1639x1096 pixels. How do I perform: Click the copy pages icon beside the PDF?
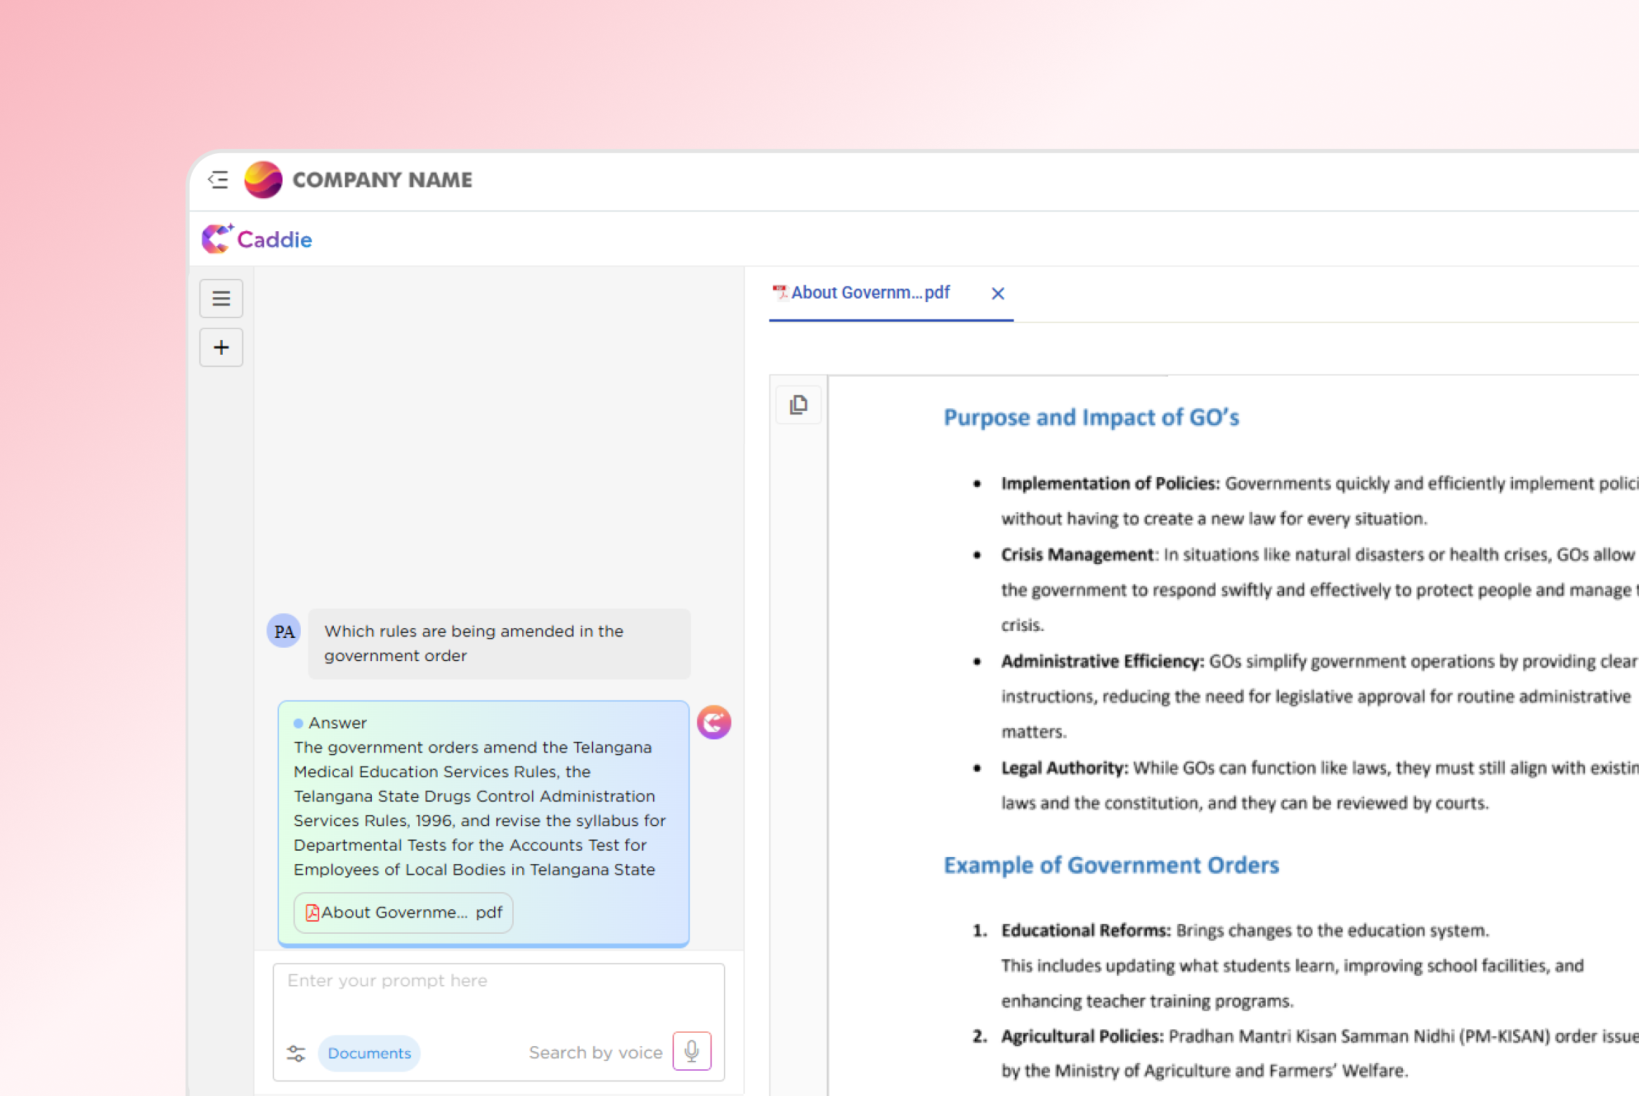pos(798,405)
